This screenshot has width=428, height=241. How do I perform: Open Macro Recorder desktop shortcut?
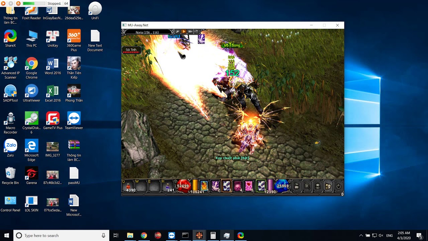click(x=10, y=123)
